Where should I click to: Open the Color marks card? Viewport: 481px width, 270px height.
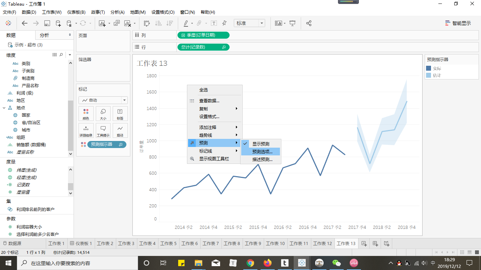[86, 114]
